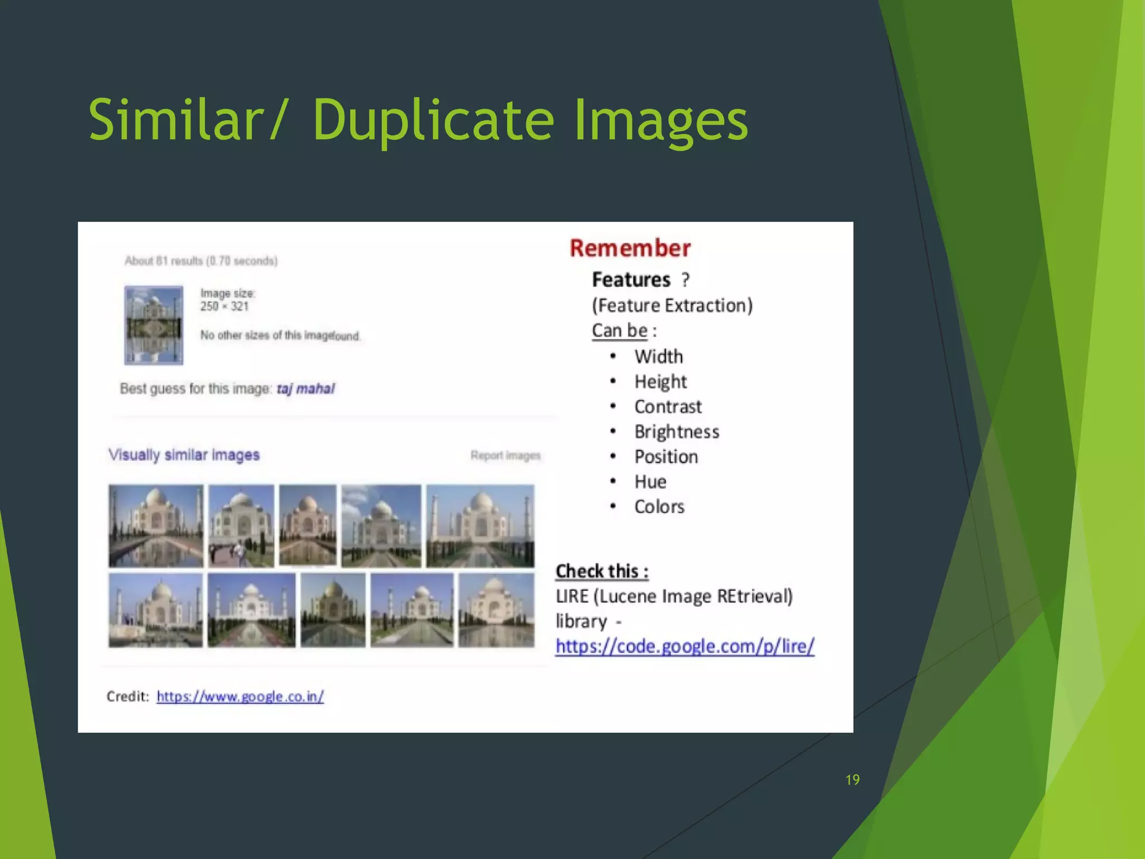Click 'About 81 results (0.70 seconds)' text
The image size is (1145, 859).
[x=201, y=261]
